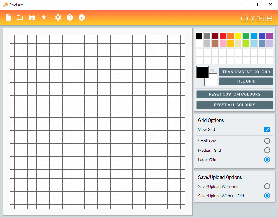Click the bottom-right cell of the pixel grid
Screen dimensions: 278x218
183,207
